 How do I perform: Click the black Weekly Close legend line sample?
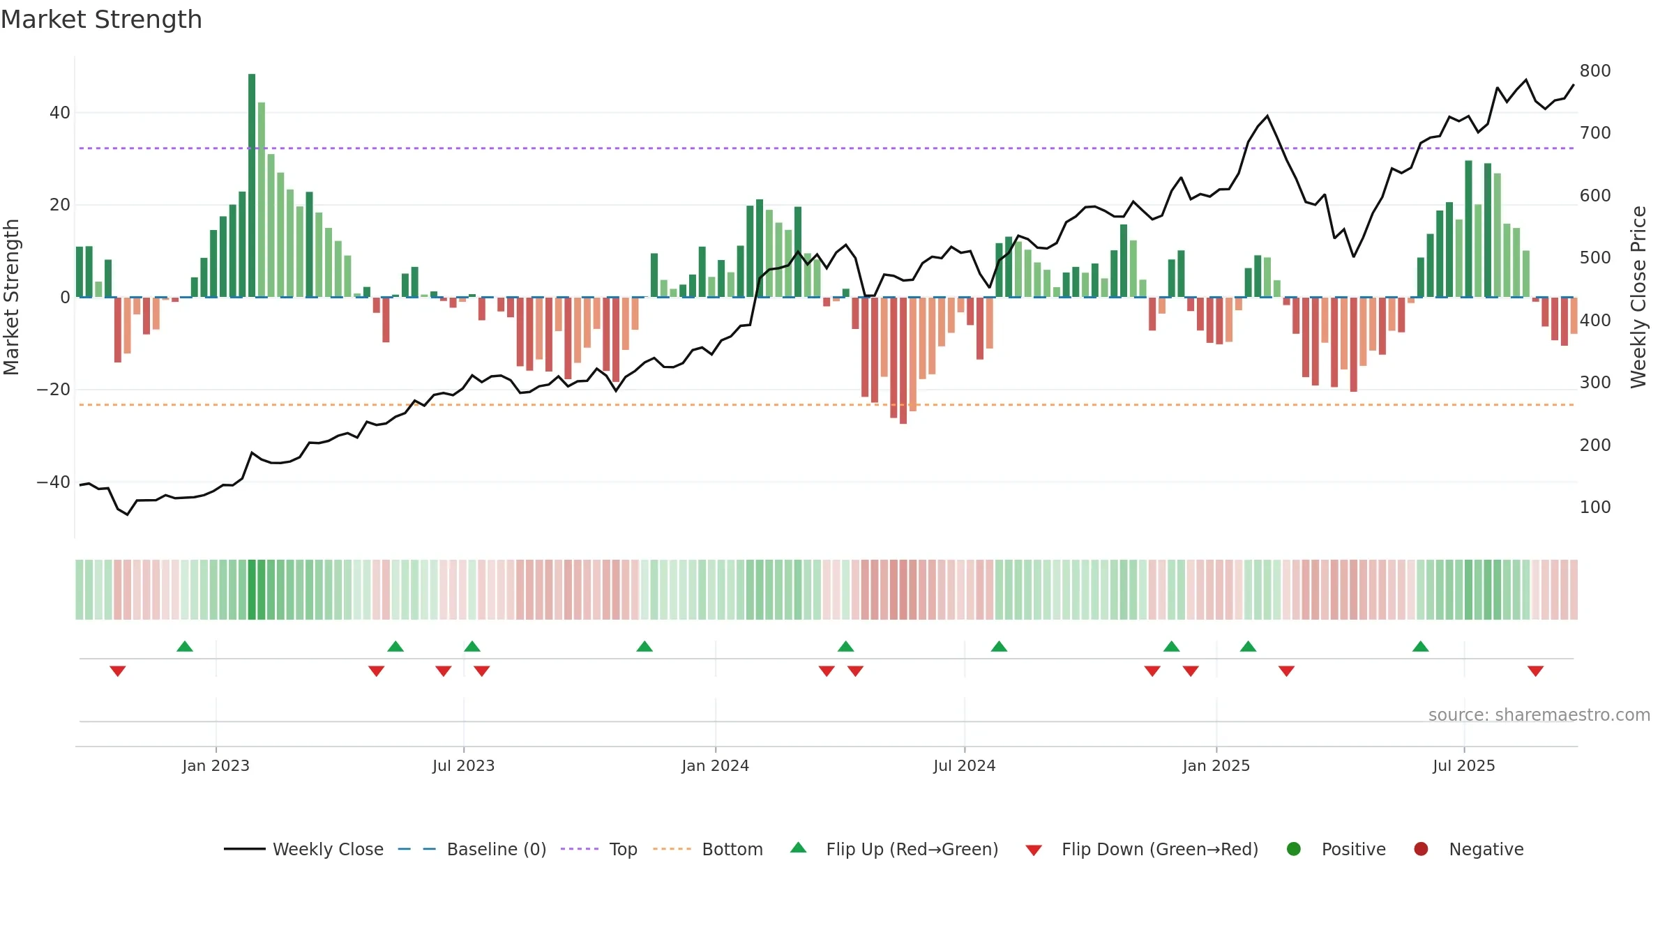(x=244, y=849)
